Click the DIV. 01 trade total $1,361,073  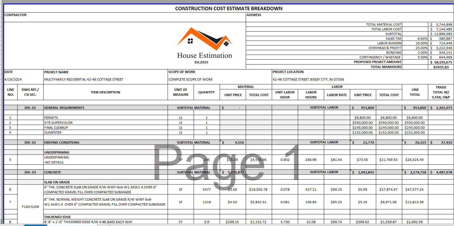(441, 108)
